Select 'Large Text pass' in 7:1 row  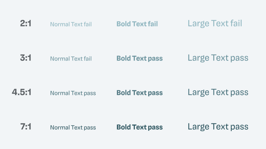[218, 127]
